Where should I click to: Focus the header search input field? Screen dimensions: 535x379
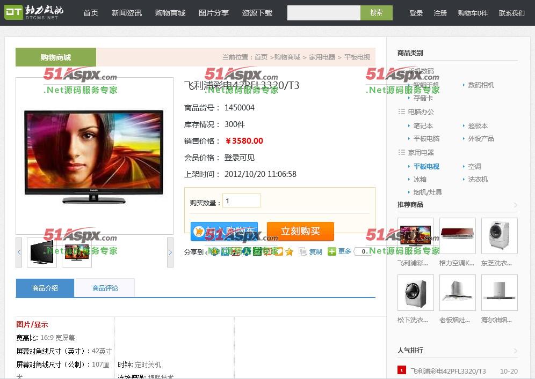[324, 13]
